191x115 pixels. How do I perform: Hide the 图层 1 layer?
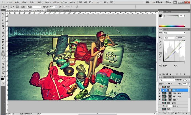pos(159,100)
